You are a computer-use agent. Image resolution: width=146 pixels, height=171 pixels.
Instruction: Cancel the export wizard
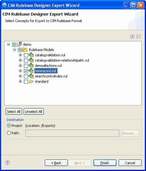[130, 163]
